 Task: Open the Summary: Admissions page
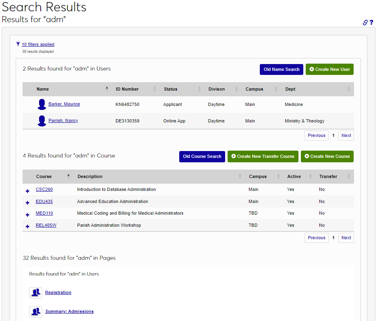click(70, 311)
